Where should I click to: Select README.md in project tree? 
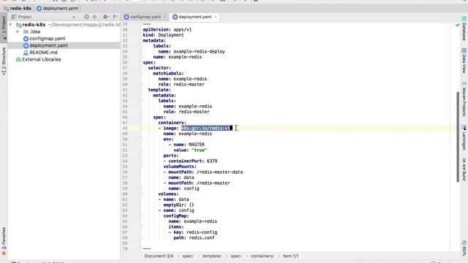pos(43,53)
